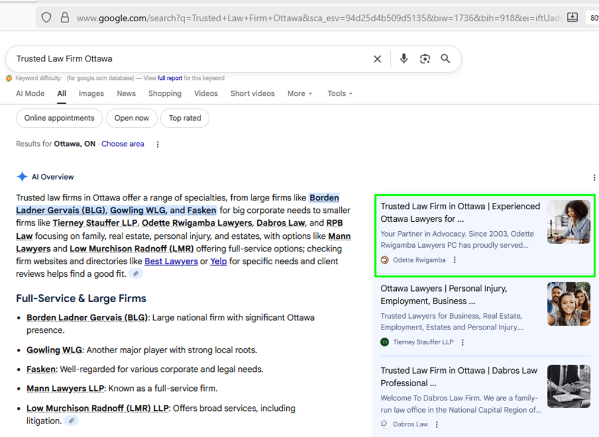Viewport: 599px width, 437px height.
Task: Toggle the Top rated filter chip
Action: coord(185,118)
